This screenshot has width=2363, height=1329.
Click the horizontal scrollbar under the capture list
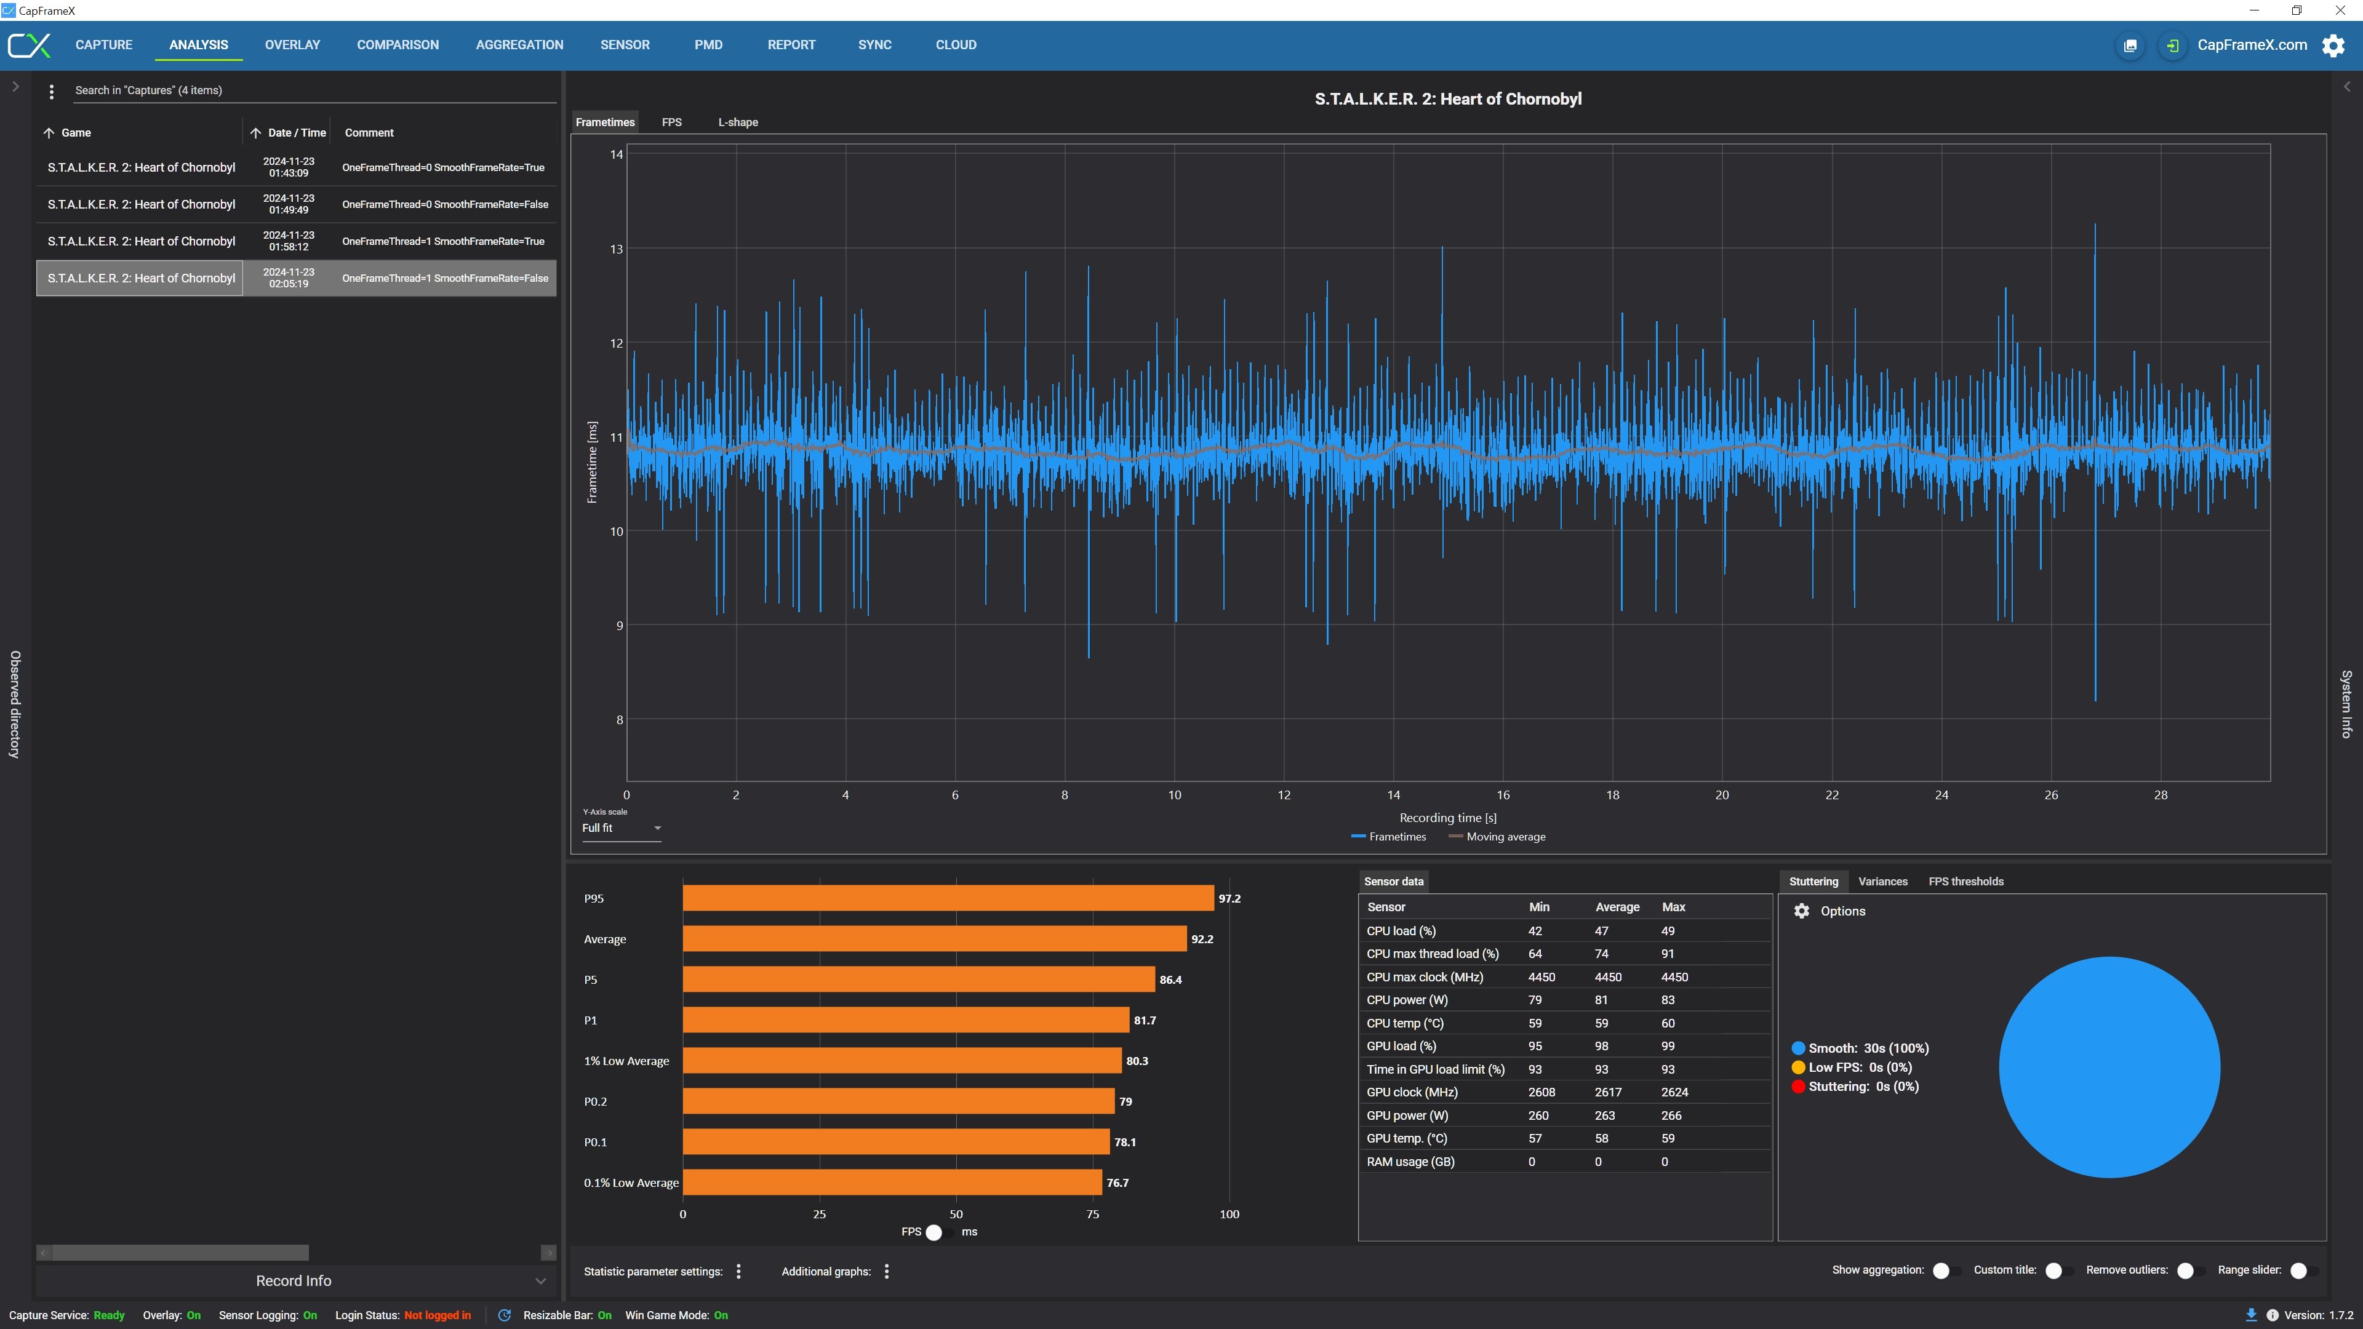pos(181,1253)
